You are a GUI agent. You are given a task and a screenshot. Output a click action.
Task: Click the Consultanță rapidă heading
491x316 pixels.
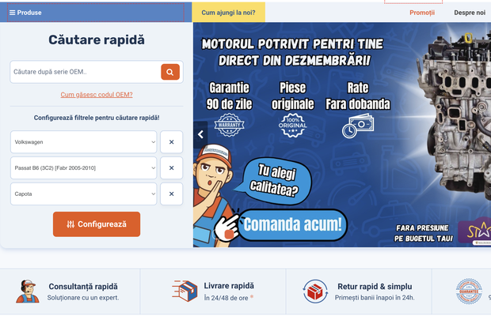coord(83,286)
